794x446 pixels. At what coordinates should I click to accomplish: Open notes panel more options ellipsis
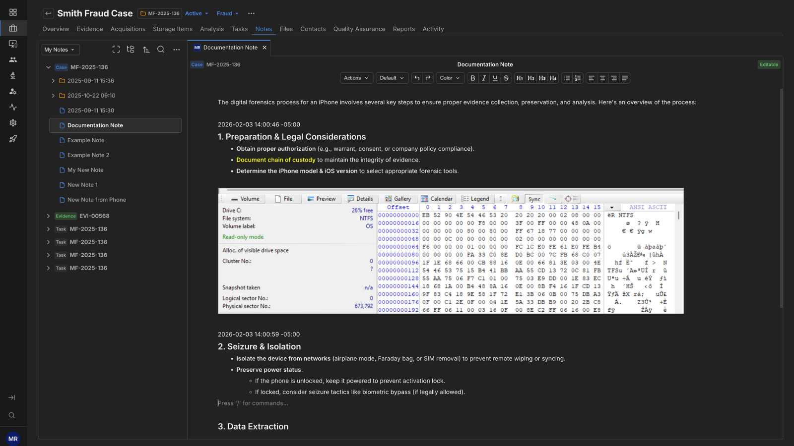pos(177,50)
